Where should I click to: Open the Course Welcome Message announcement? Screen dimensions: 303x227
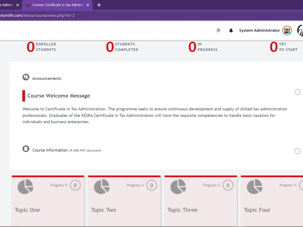click(x=58, y=96)
